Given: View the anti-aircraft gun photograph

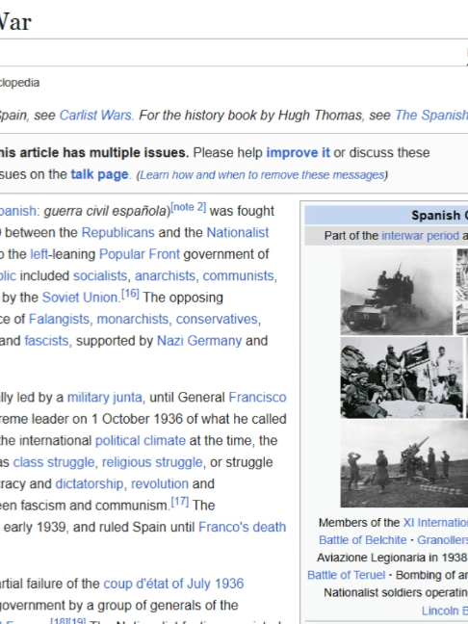Looking at the screenshot, I should click(403, 464).
